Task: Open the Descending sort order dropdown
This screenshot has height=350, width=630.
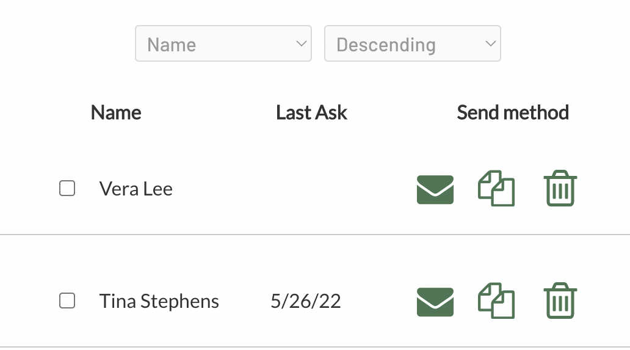Action: point(413,43)
